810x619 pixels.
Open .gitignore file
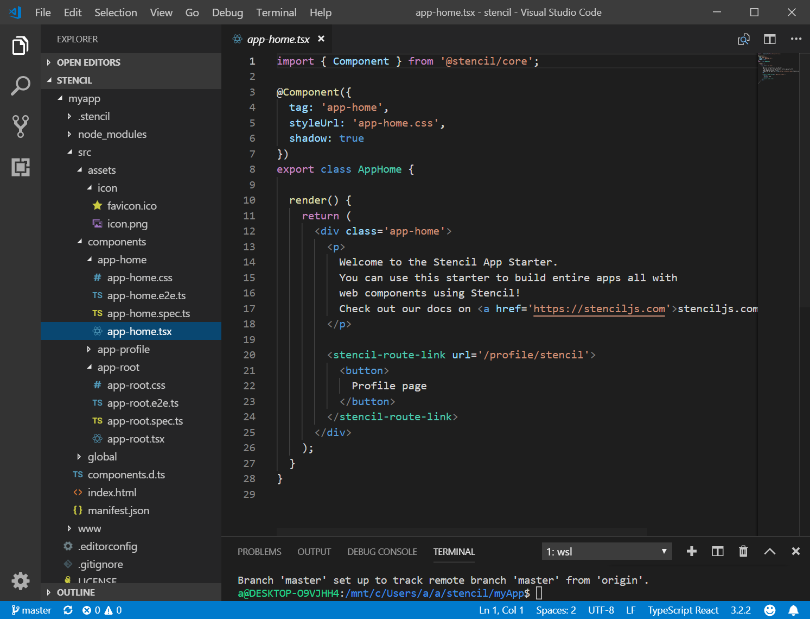coord(131,564)
